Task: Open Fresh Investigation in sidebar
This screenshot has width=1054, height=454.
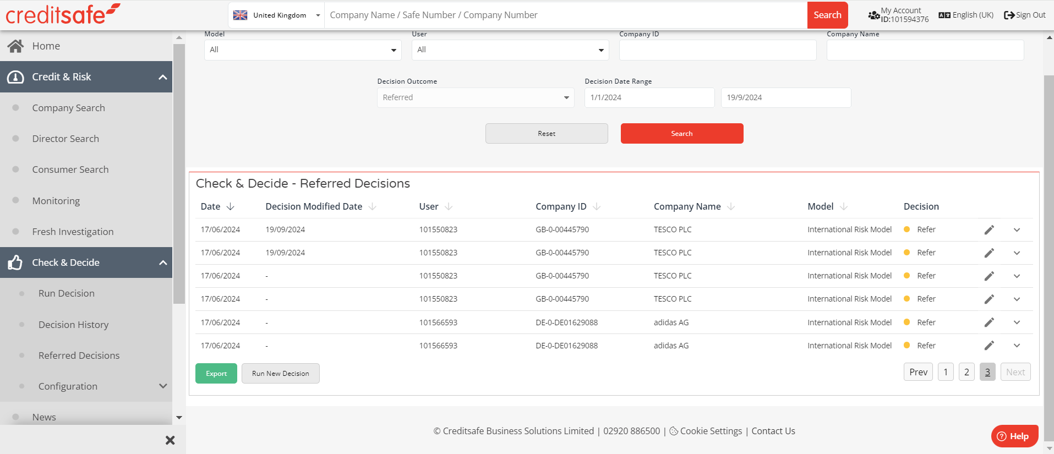Action: tap(73, 232)
